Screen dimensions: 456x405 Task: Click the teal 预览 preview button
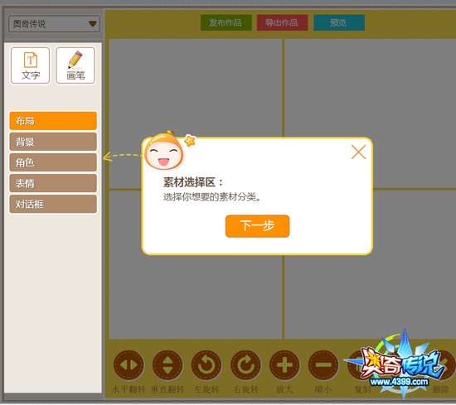[x=339, y=22]
